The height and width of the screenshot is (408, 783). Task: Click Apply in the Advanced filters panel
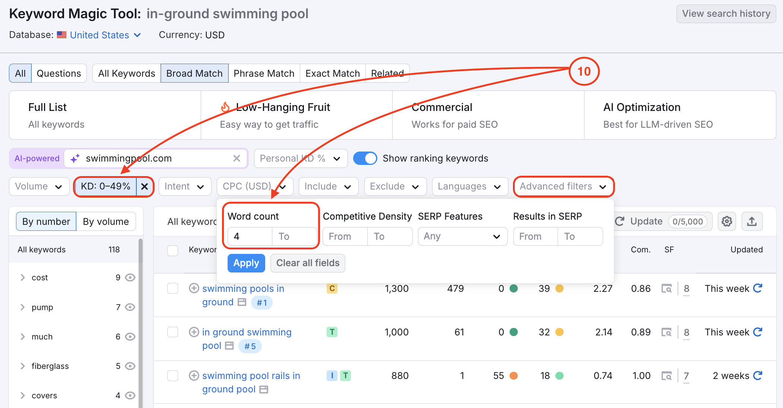[x=246, y=263]
